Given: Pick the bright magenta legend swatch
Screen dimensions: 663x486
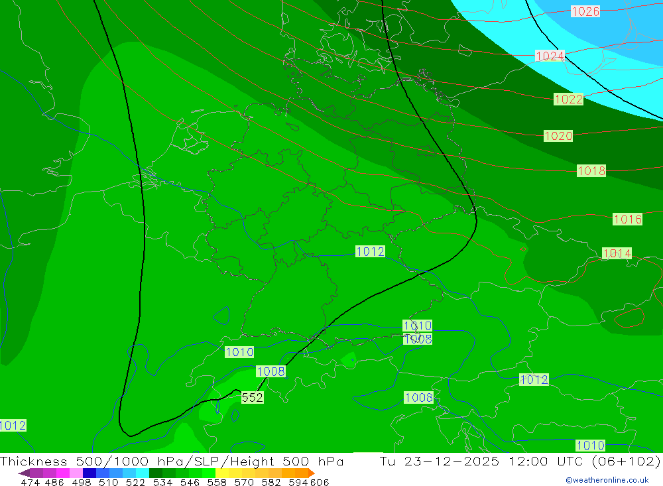Looking at the screenshot, I should coord(62,473).
